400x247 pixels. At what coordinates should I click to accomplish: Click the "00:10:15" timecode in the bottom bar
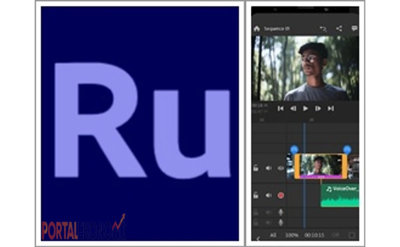coord(314,235)
